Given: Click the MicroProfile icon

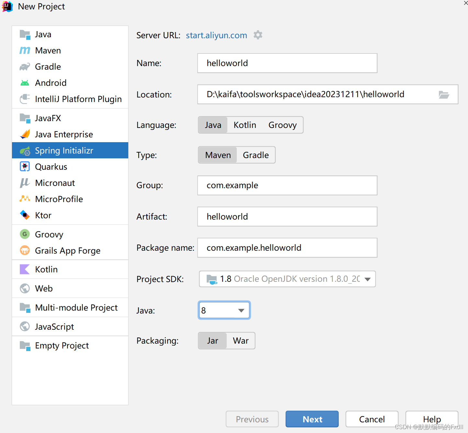Looking at the screenshot, I should pyautogui.click(x=25, y=199).
